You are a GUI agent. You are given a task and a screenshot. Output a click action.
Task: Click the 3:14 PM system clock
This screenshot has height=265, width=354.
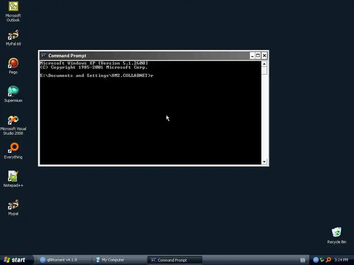pos(341,260)
